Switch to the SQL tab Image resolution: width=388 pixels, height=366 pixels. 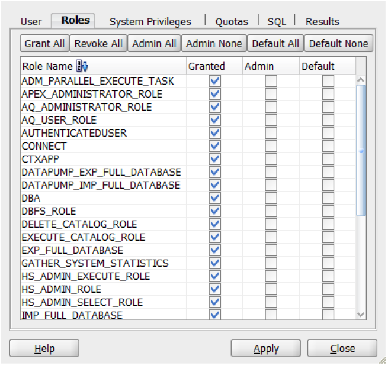[277, 22]
